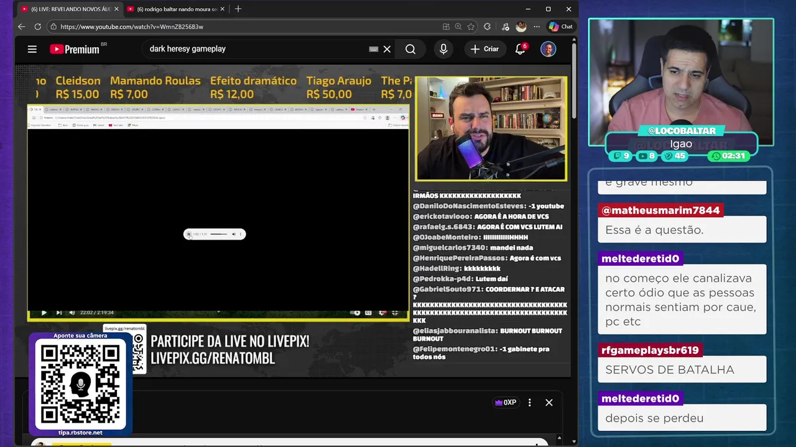Toggle closed captions CC button
The width and height of the screenshot is (796, 447).
369,312
